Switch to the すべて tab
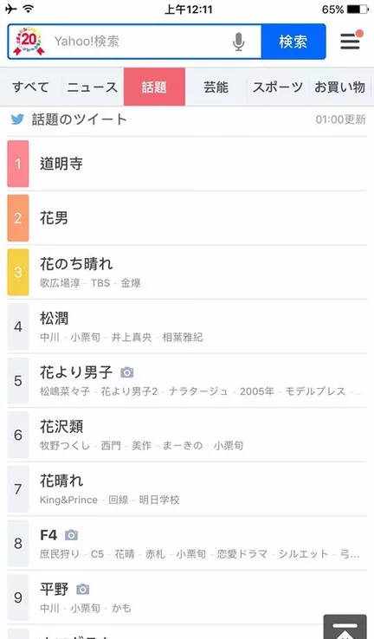The width and height of the screenshot is (374, 639). click(x=30, y=87)
